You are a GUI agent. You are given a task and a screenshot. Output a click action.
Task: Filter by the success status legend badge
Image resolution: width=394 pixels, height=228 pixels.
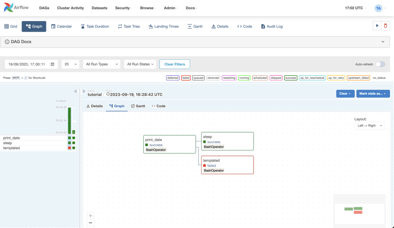tap(290, 78)
